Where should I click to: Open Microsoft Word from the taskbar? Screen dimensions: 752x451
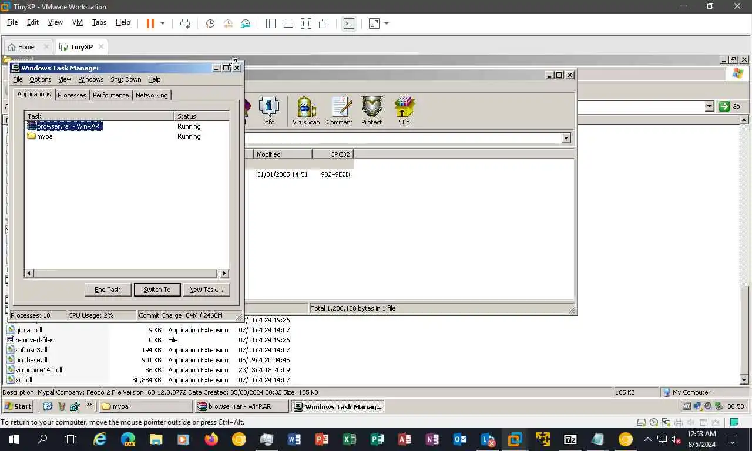[294, 439]
